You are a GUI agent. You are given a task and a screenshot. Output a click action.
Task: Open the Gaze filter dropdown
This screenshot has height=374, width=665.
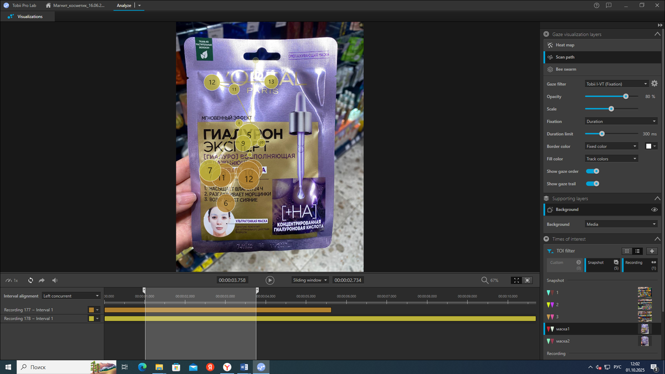617,84
